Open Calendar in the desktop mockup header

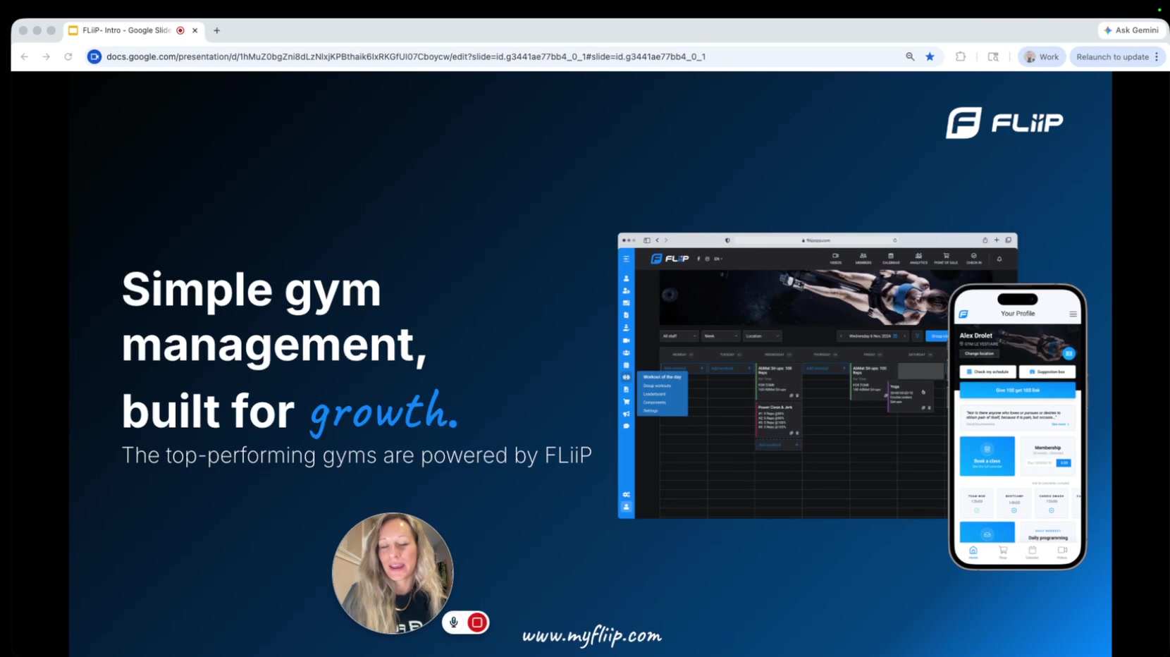(891, 259)
